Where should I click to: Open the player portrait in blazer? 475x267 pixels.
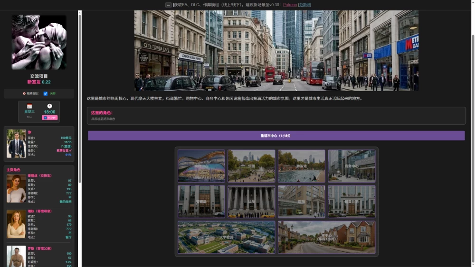point(16,144)
